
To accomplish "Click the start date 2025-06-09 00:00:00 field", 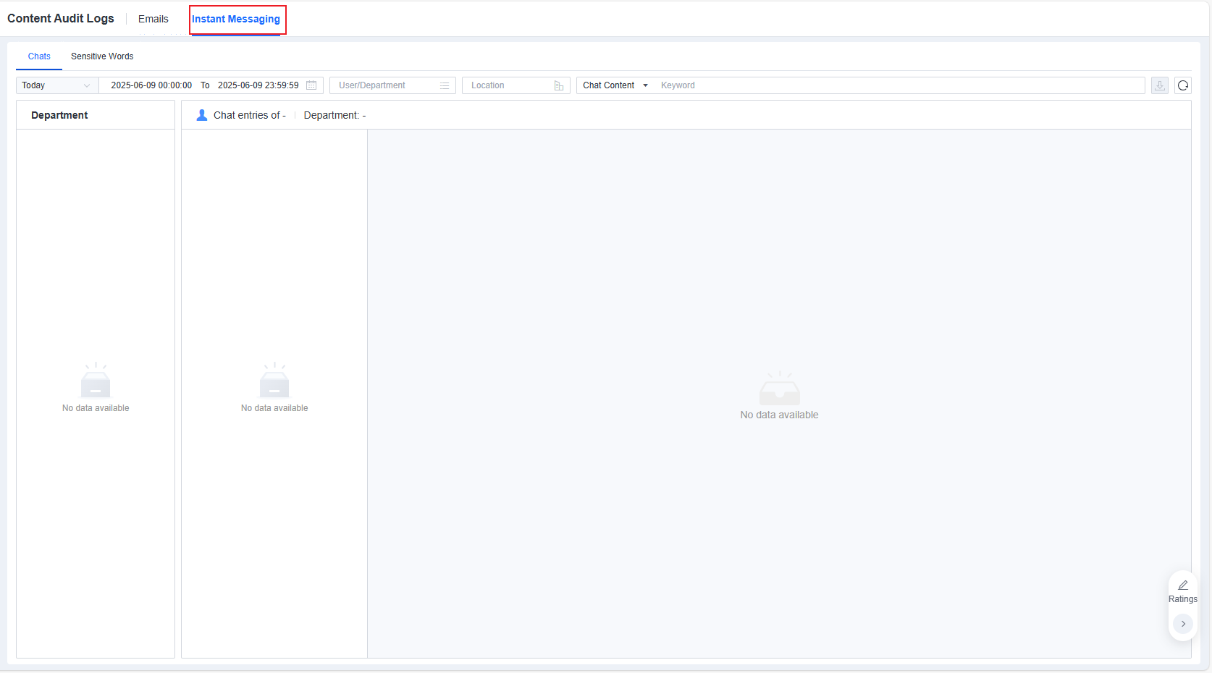I will 151,85.
